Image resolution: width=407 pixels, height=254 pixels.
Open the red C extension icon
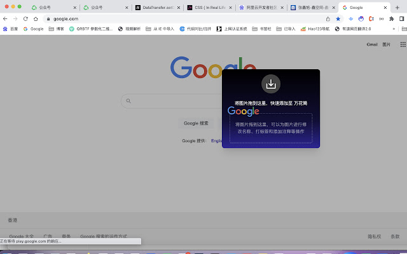click(x=371, y=19)
